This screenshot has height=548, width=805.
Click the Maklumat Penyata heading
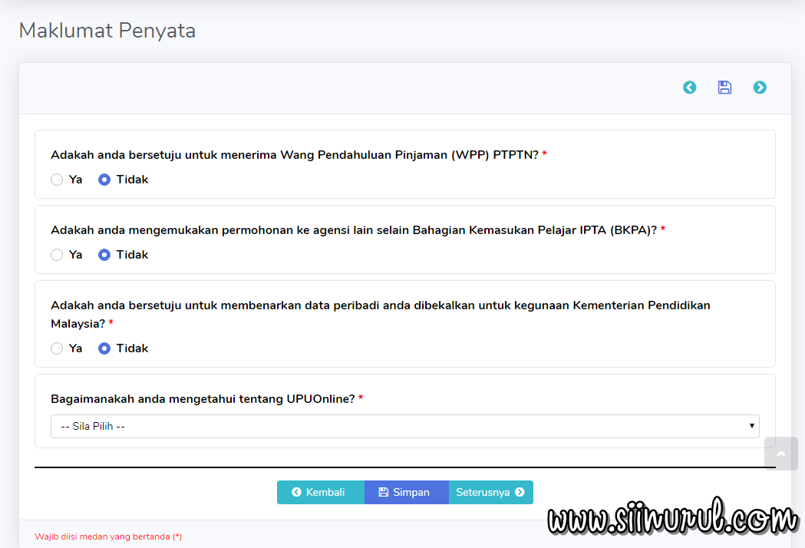[107, 30]
